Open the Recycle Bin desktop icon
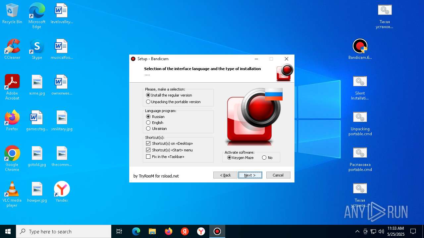This screenshot has height=238, width=424. tap(12, 14)
